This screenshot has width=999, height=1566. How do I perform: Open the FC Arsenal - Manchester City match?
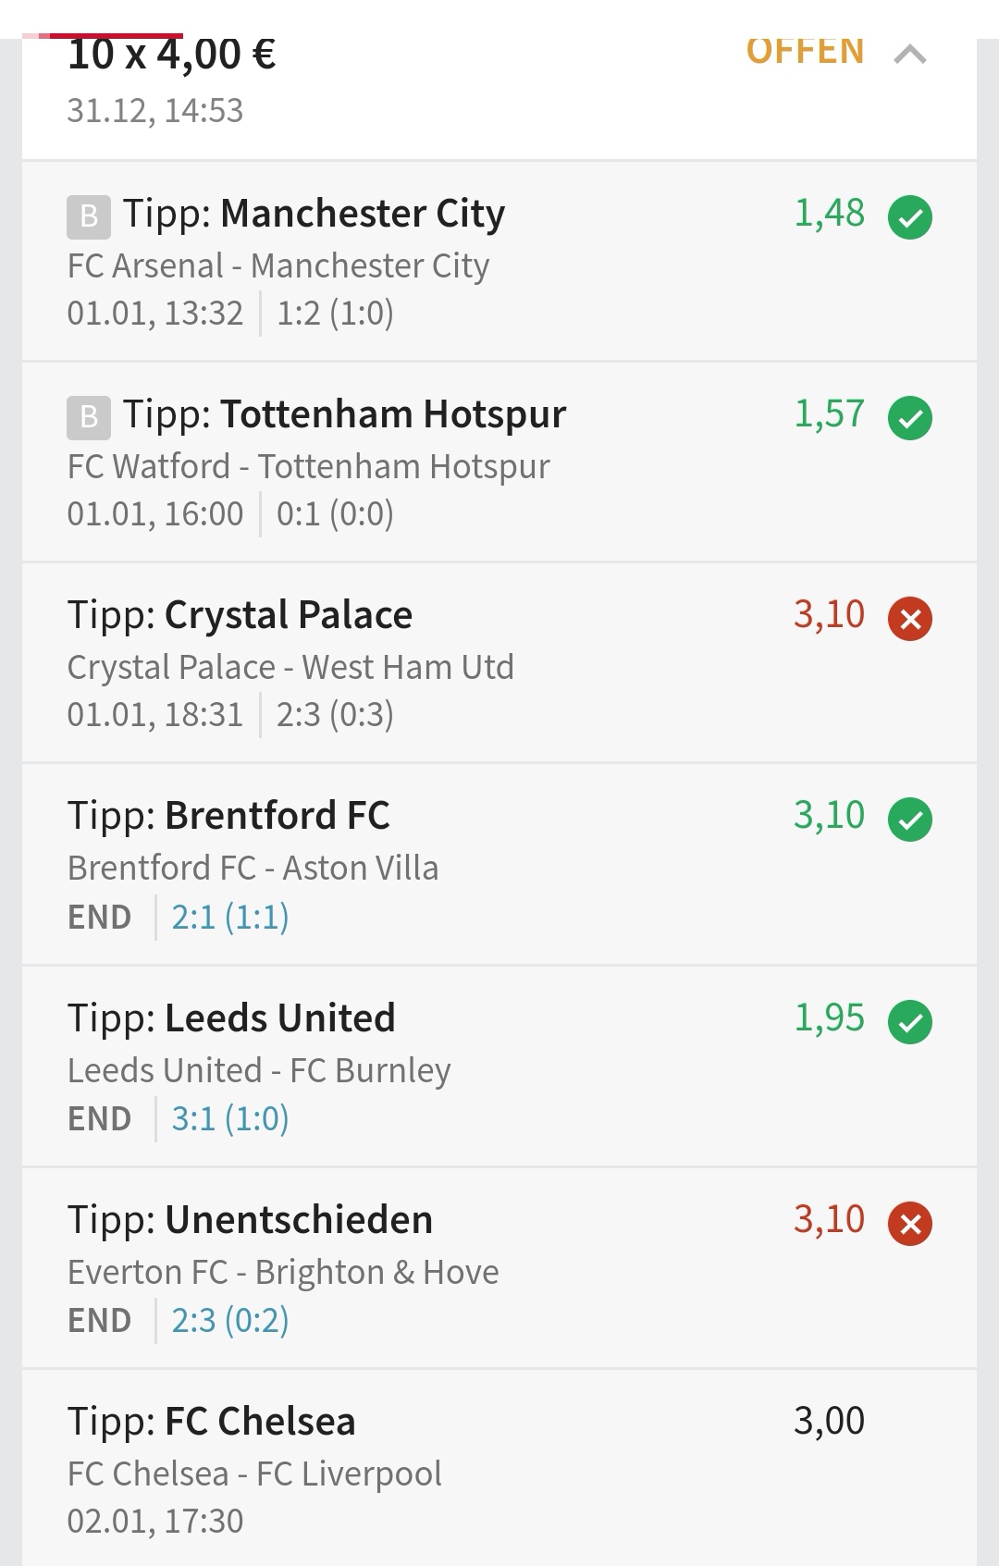(278, 266)
